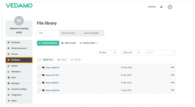Click Upload New File button
This screenshot has height=107, width=195.
point(48,43)
